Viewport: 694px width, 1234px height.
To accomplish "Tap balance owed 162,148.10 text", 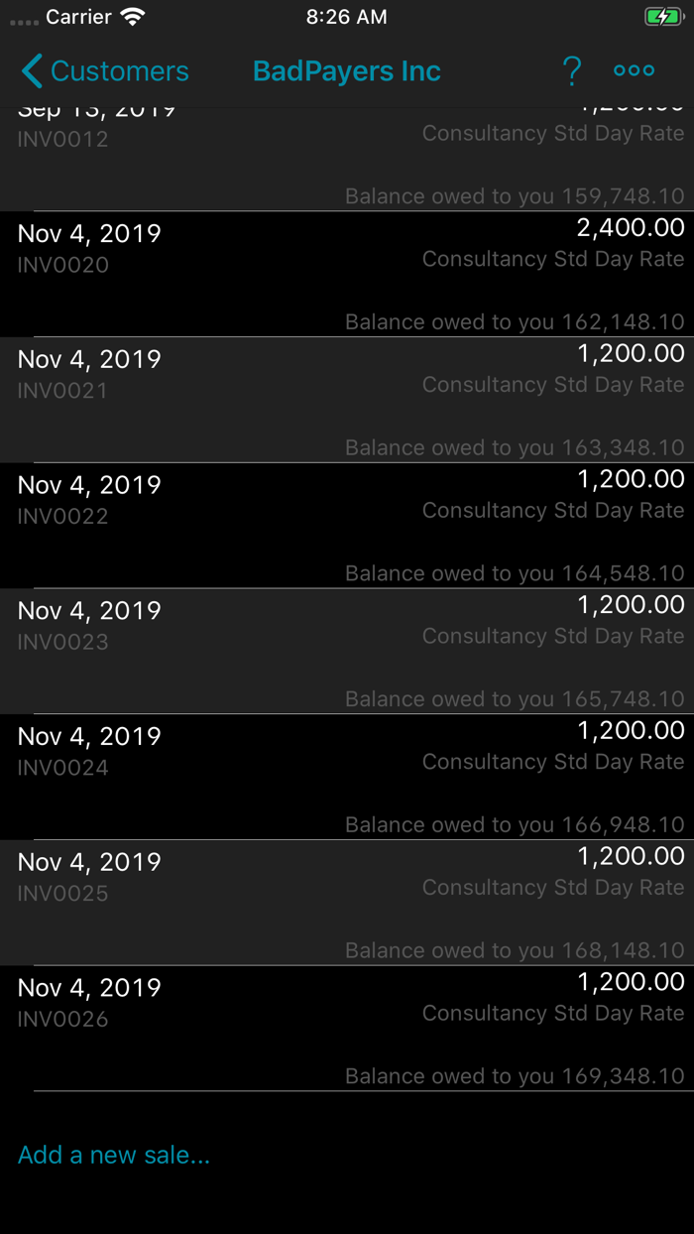I will click(x=515, y=322).
